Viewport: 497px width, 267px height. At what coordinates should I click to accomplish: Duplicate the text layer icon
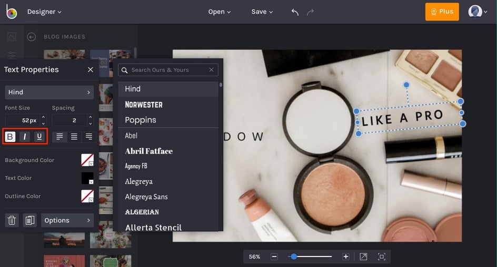(x=30, y=220)
